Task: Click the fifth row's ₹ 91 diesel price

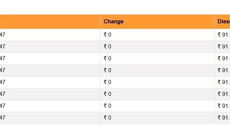Action: pos(224,82)
